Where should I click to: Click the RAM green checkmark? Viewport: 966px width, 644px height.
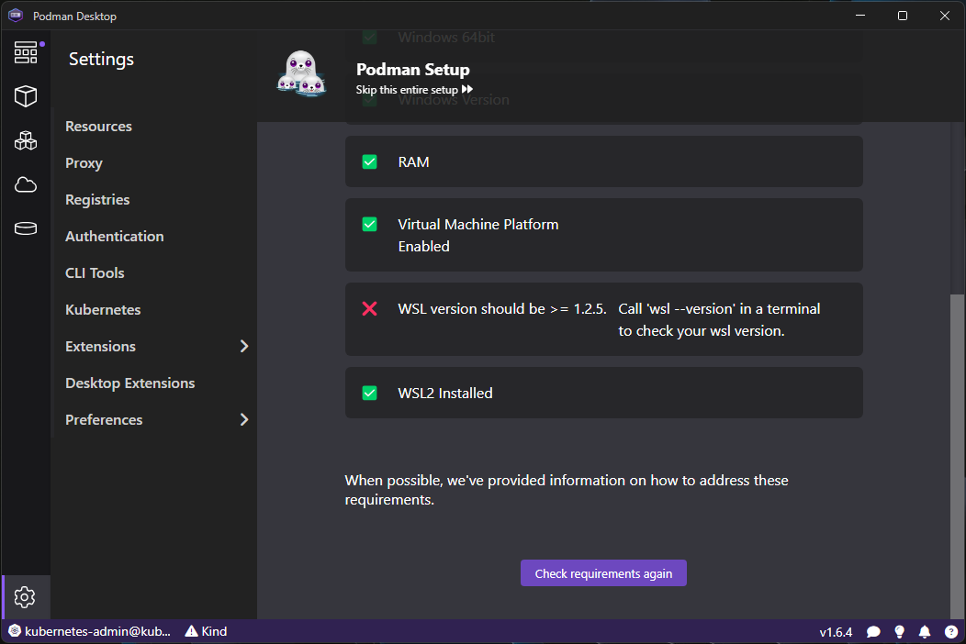[x=370, y=162]
